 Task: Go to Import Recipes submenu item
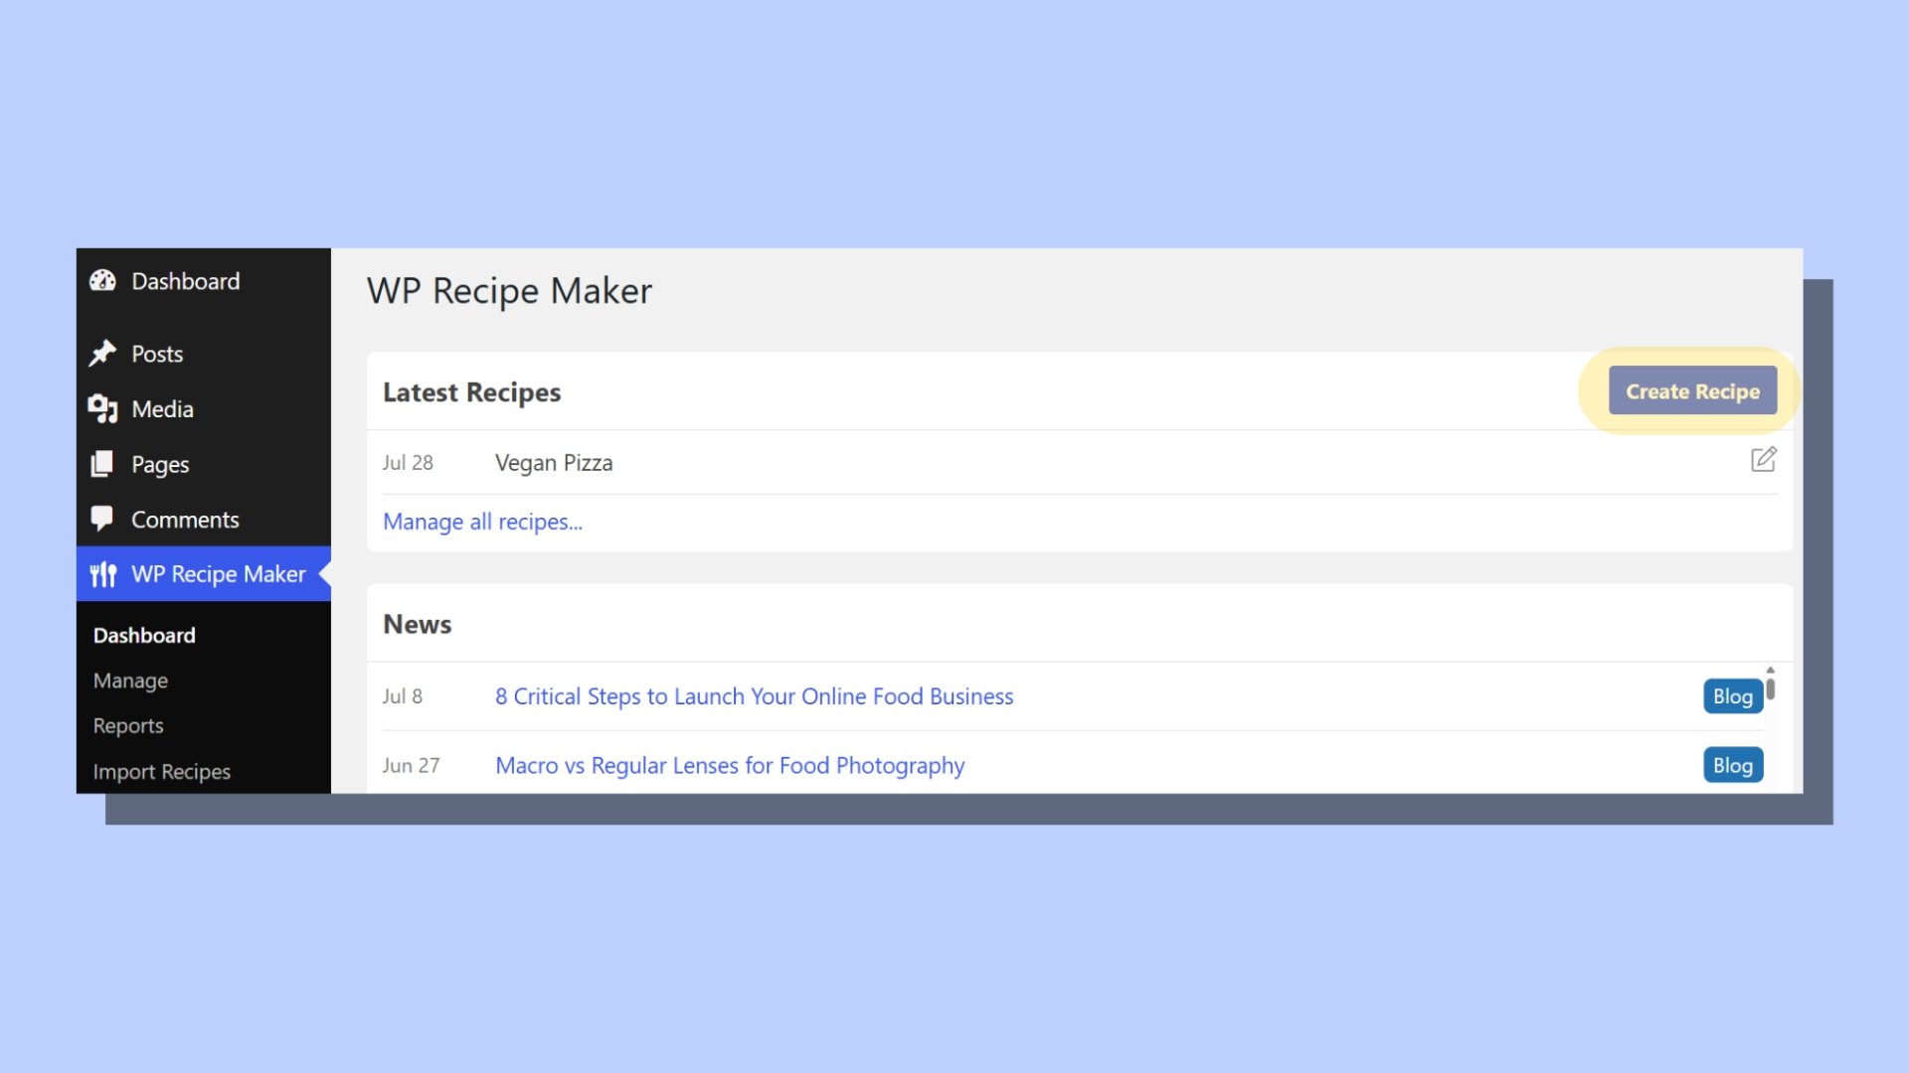coord(161,772)
